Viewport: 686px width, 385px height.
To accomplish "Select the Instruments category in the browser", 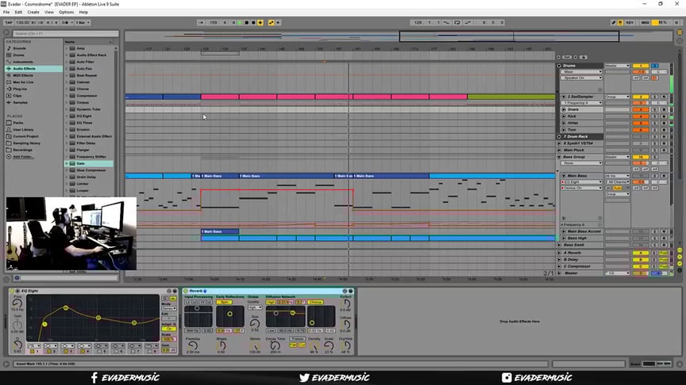I will (23, 62).
